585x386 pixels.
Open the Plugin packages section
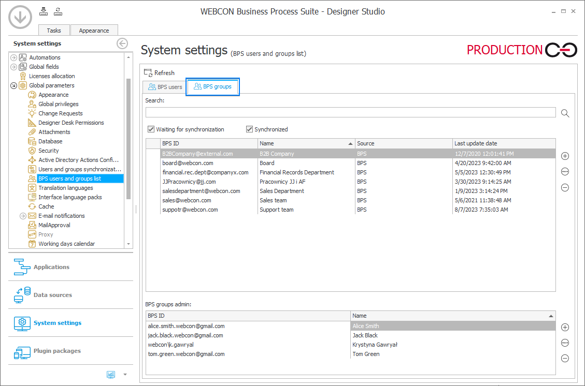click(x=71, y=351)
